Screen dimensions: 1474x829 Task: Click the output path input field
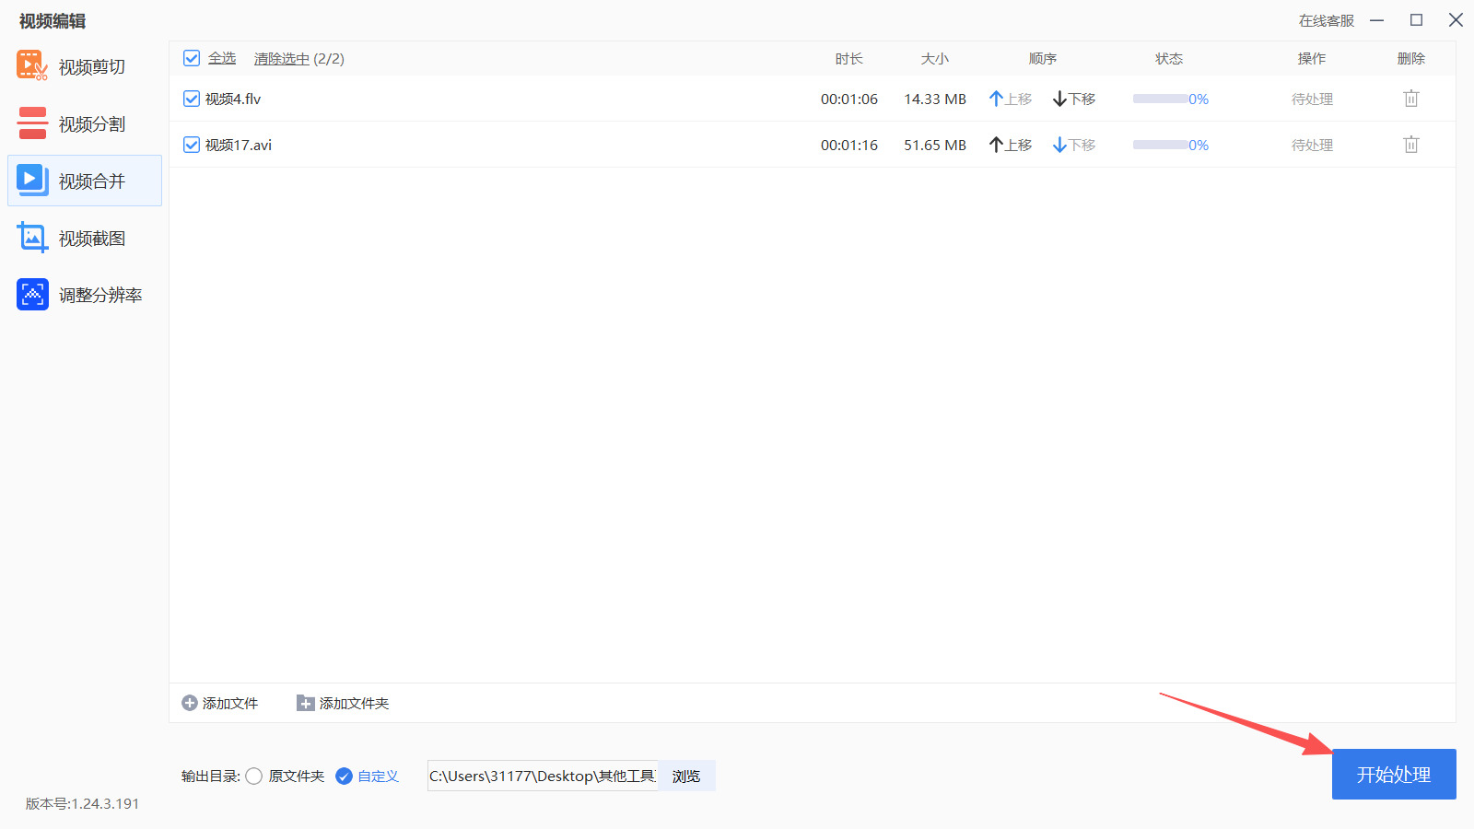click(542, 776)
